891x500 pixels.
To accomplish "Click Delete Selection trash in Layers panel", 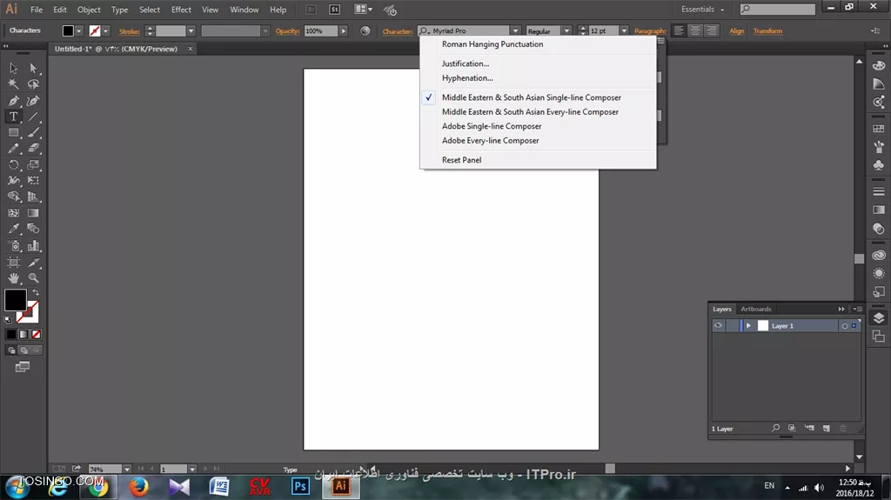I will (x=843, y=428).
